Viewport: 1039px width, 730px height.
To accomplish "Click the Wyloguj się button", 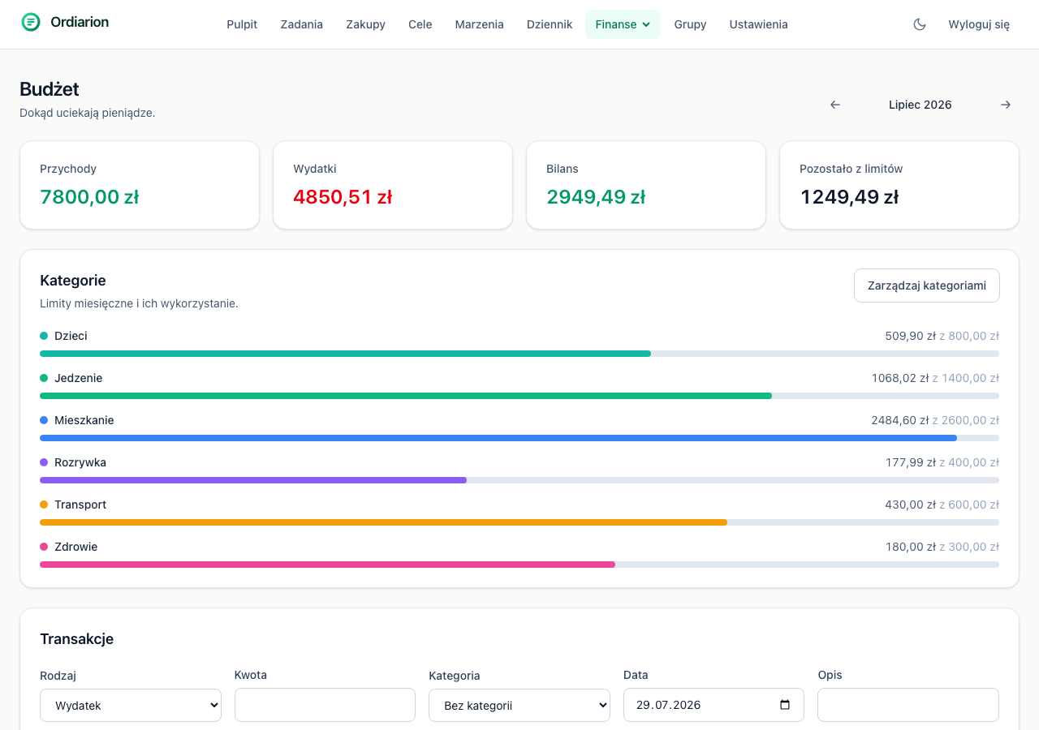I will pos(979,24).
